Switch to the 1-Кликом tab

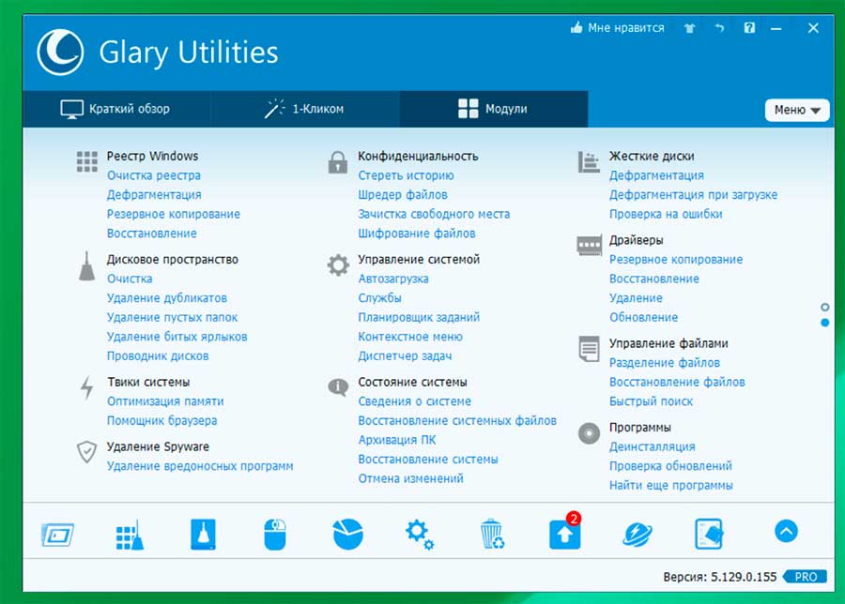click(x=305, y=109)
